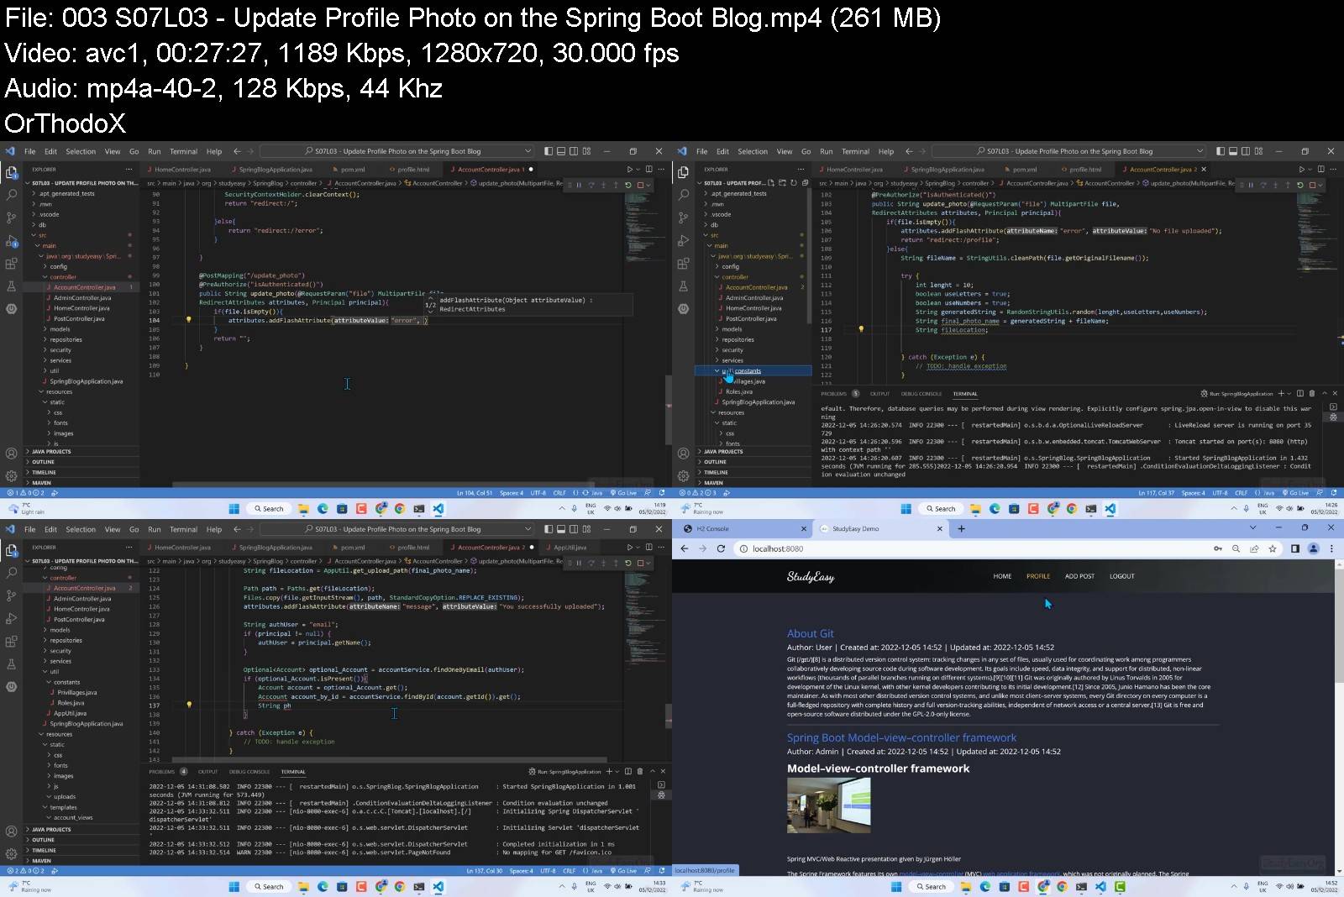Split terminal in top-right VS Code panel
This screenshot has width=1344, height=897.
[1300, 393]
